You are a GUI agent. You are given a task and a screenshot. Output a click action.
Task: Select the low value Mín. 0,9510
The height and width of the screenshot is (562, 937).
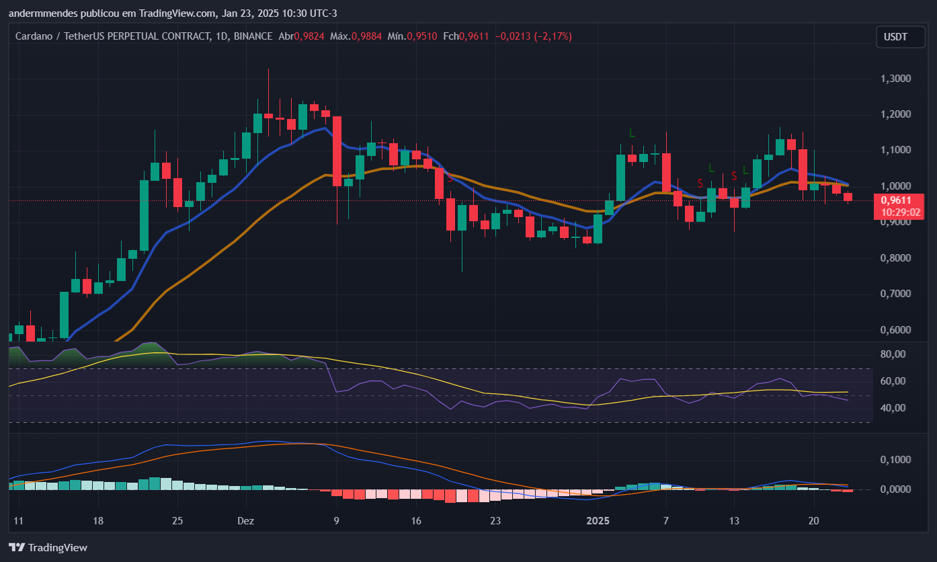click(413, 36)
